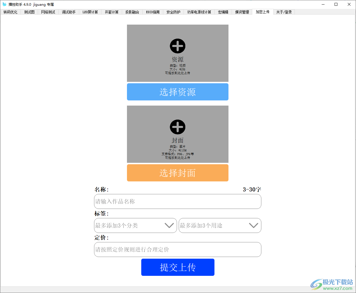Image resolution: width=356 pixels, height=293 pixels.
Task: Click the blue 选择资源 button
Action: tap(178, 92)
